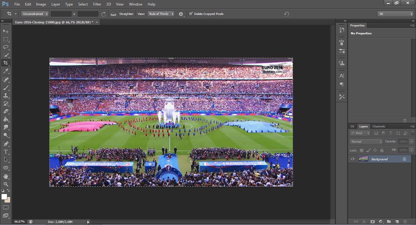Select the Clone Stamp tool

(x=6, y=95)
